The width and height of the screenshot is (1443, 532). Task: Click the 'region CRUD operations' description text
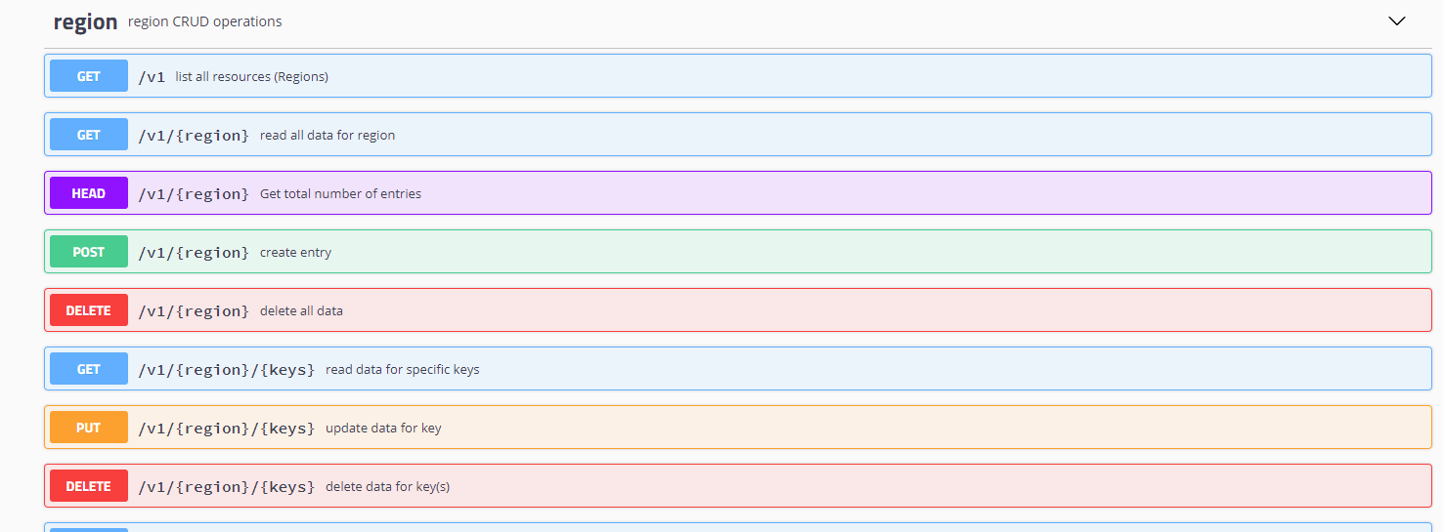click(204, 21)
